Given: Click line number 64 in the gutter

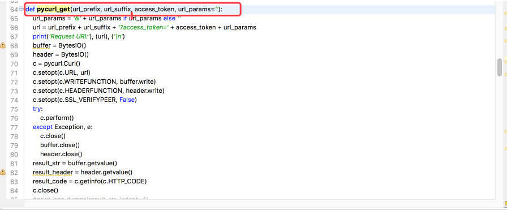Looking at the screenshot, I should click(x=14, y=10).
